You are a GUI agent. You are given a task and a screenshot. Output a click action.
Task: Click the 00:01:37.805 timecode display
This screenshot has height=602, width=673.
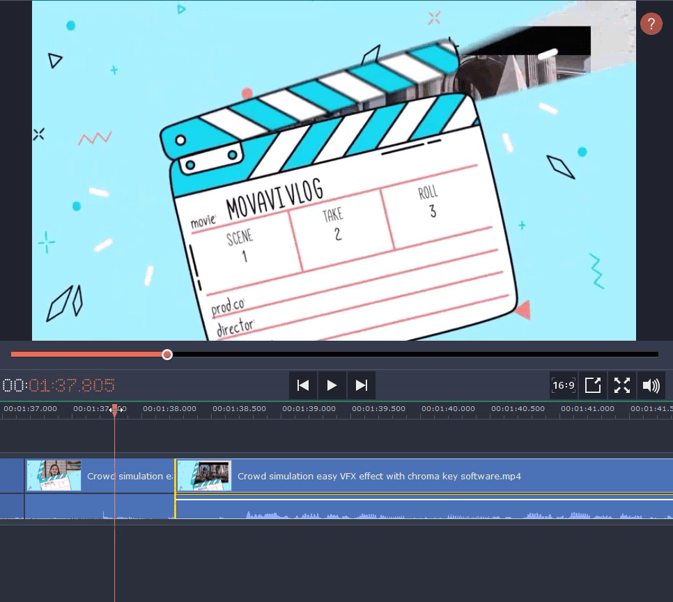tap(59, 385)
